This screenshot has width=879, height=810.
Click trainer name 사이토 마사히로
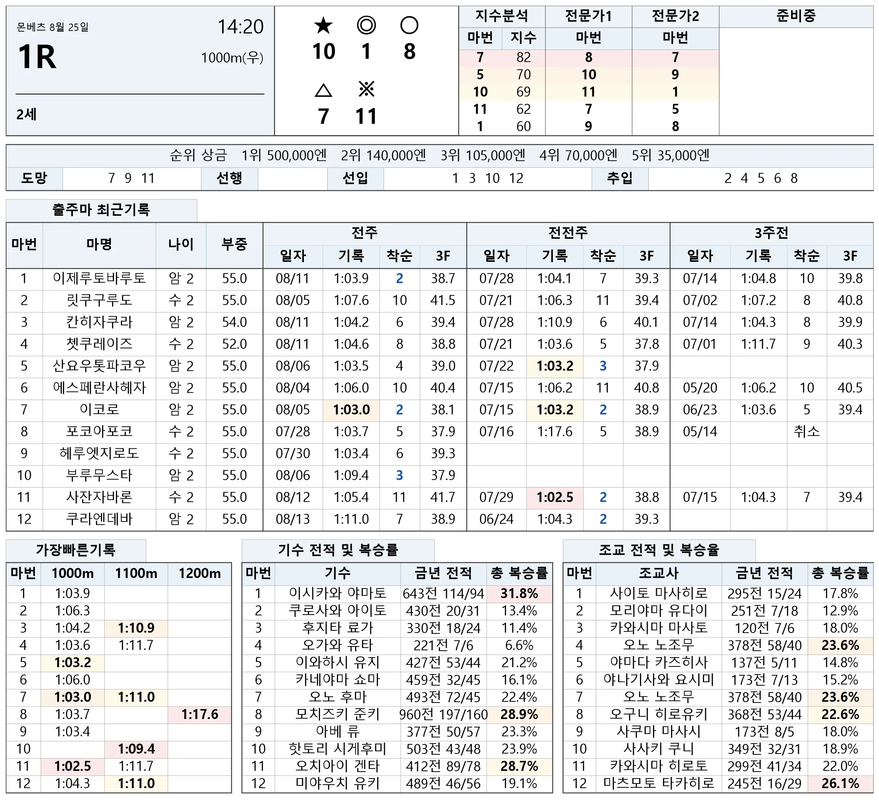[659, 593]
